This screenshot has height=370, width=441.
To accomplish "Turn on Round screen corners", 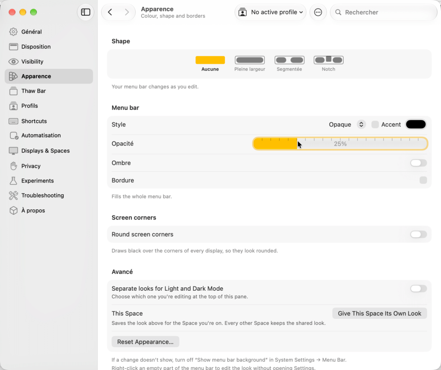I will pos(418,234).
